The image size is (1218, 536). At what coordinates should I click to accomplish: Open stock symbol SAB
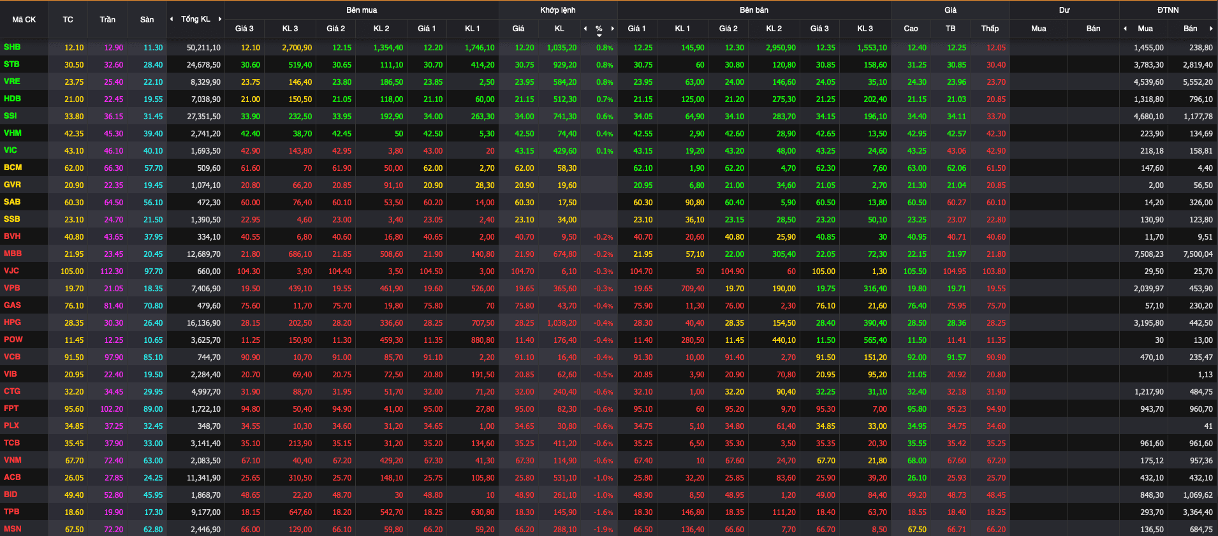[12, 202]
